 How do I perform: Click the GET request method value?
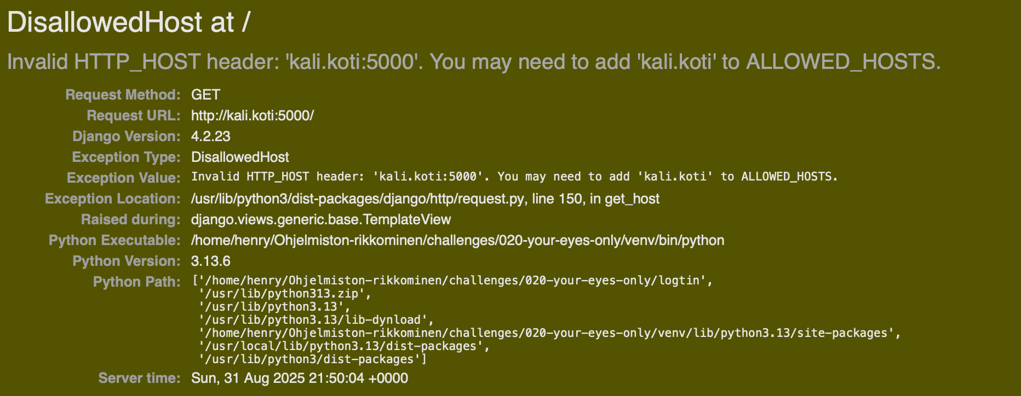pos(205,95)
